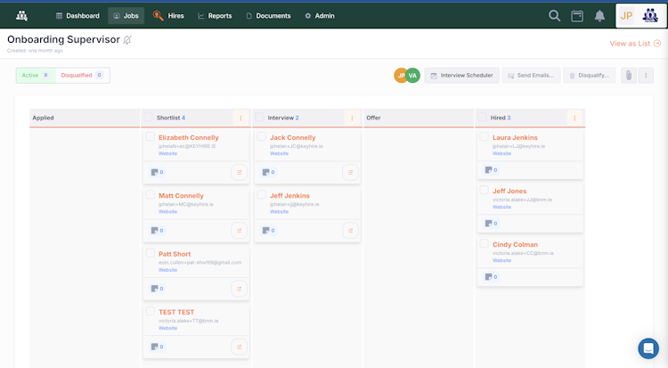Image resolution: width=668 pixels, height=368 pixels.
Task: Open Matt Connelly card action menu
Action: [239, 231]
